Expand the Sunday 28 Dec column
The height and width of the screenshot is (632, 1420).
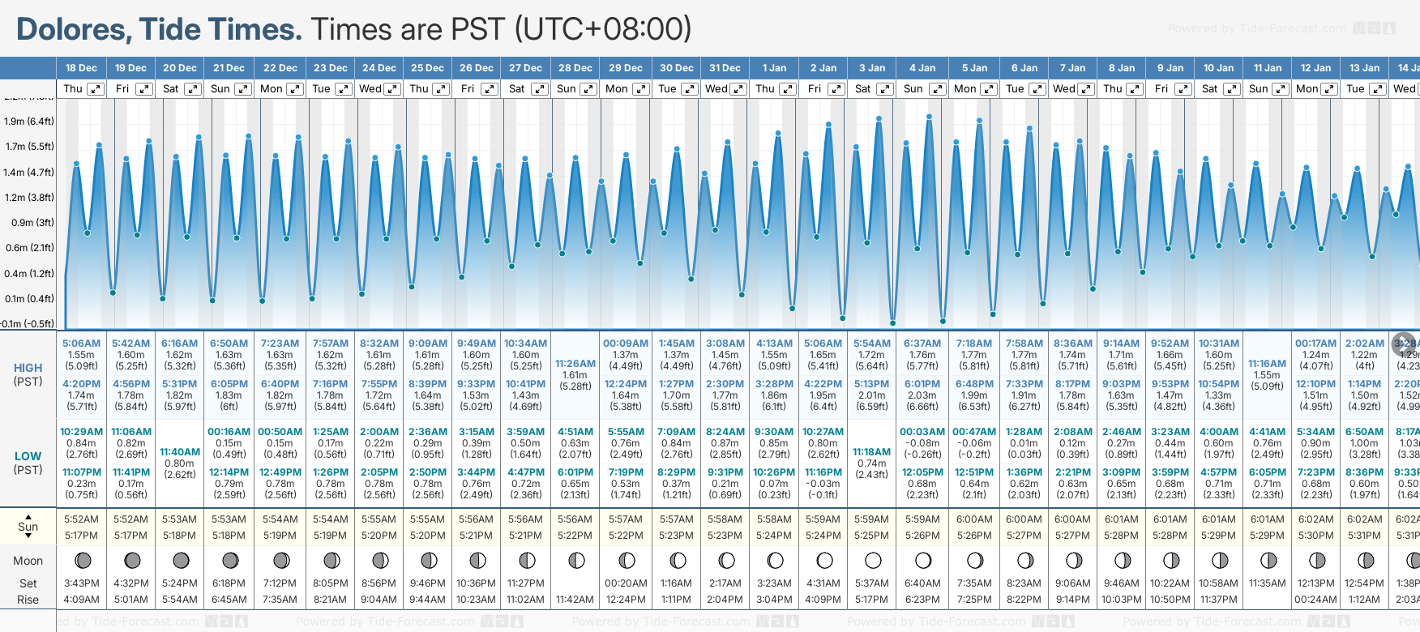588,89
